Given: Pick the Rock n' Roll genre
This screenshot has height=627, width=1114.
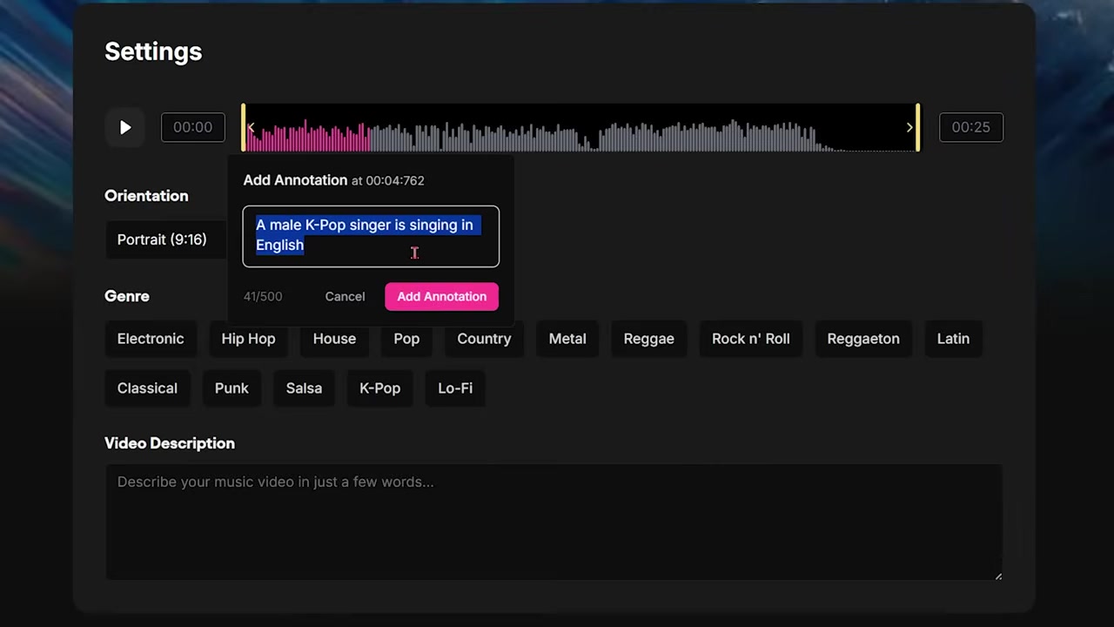Looking at the screenshot, I should pyautogui.click(x=751, y=339).
